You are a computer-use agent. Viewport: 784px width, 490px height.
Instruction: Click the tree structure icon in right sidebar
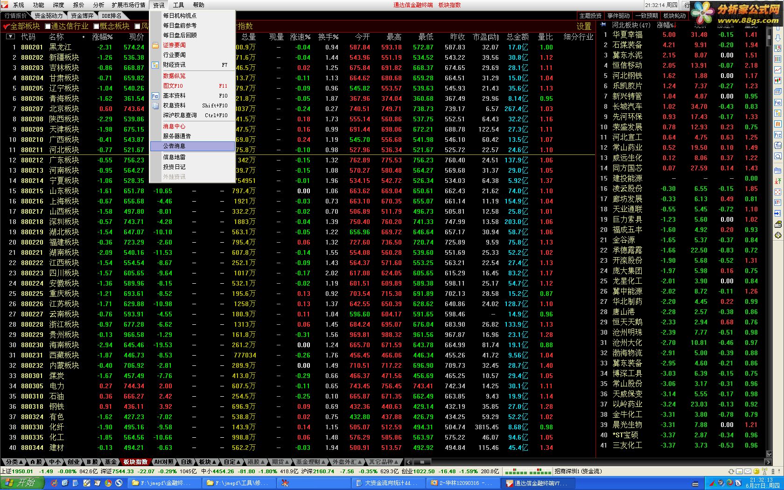click(x=778, y=113)
